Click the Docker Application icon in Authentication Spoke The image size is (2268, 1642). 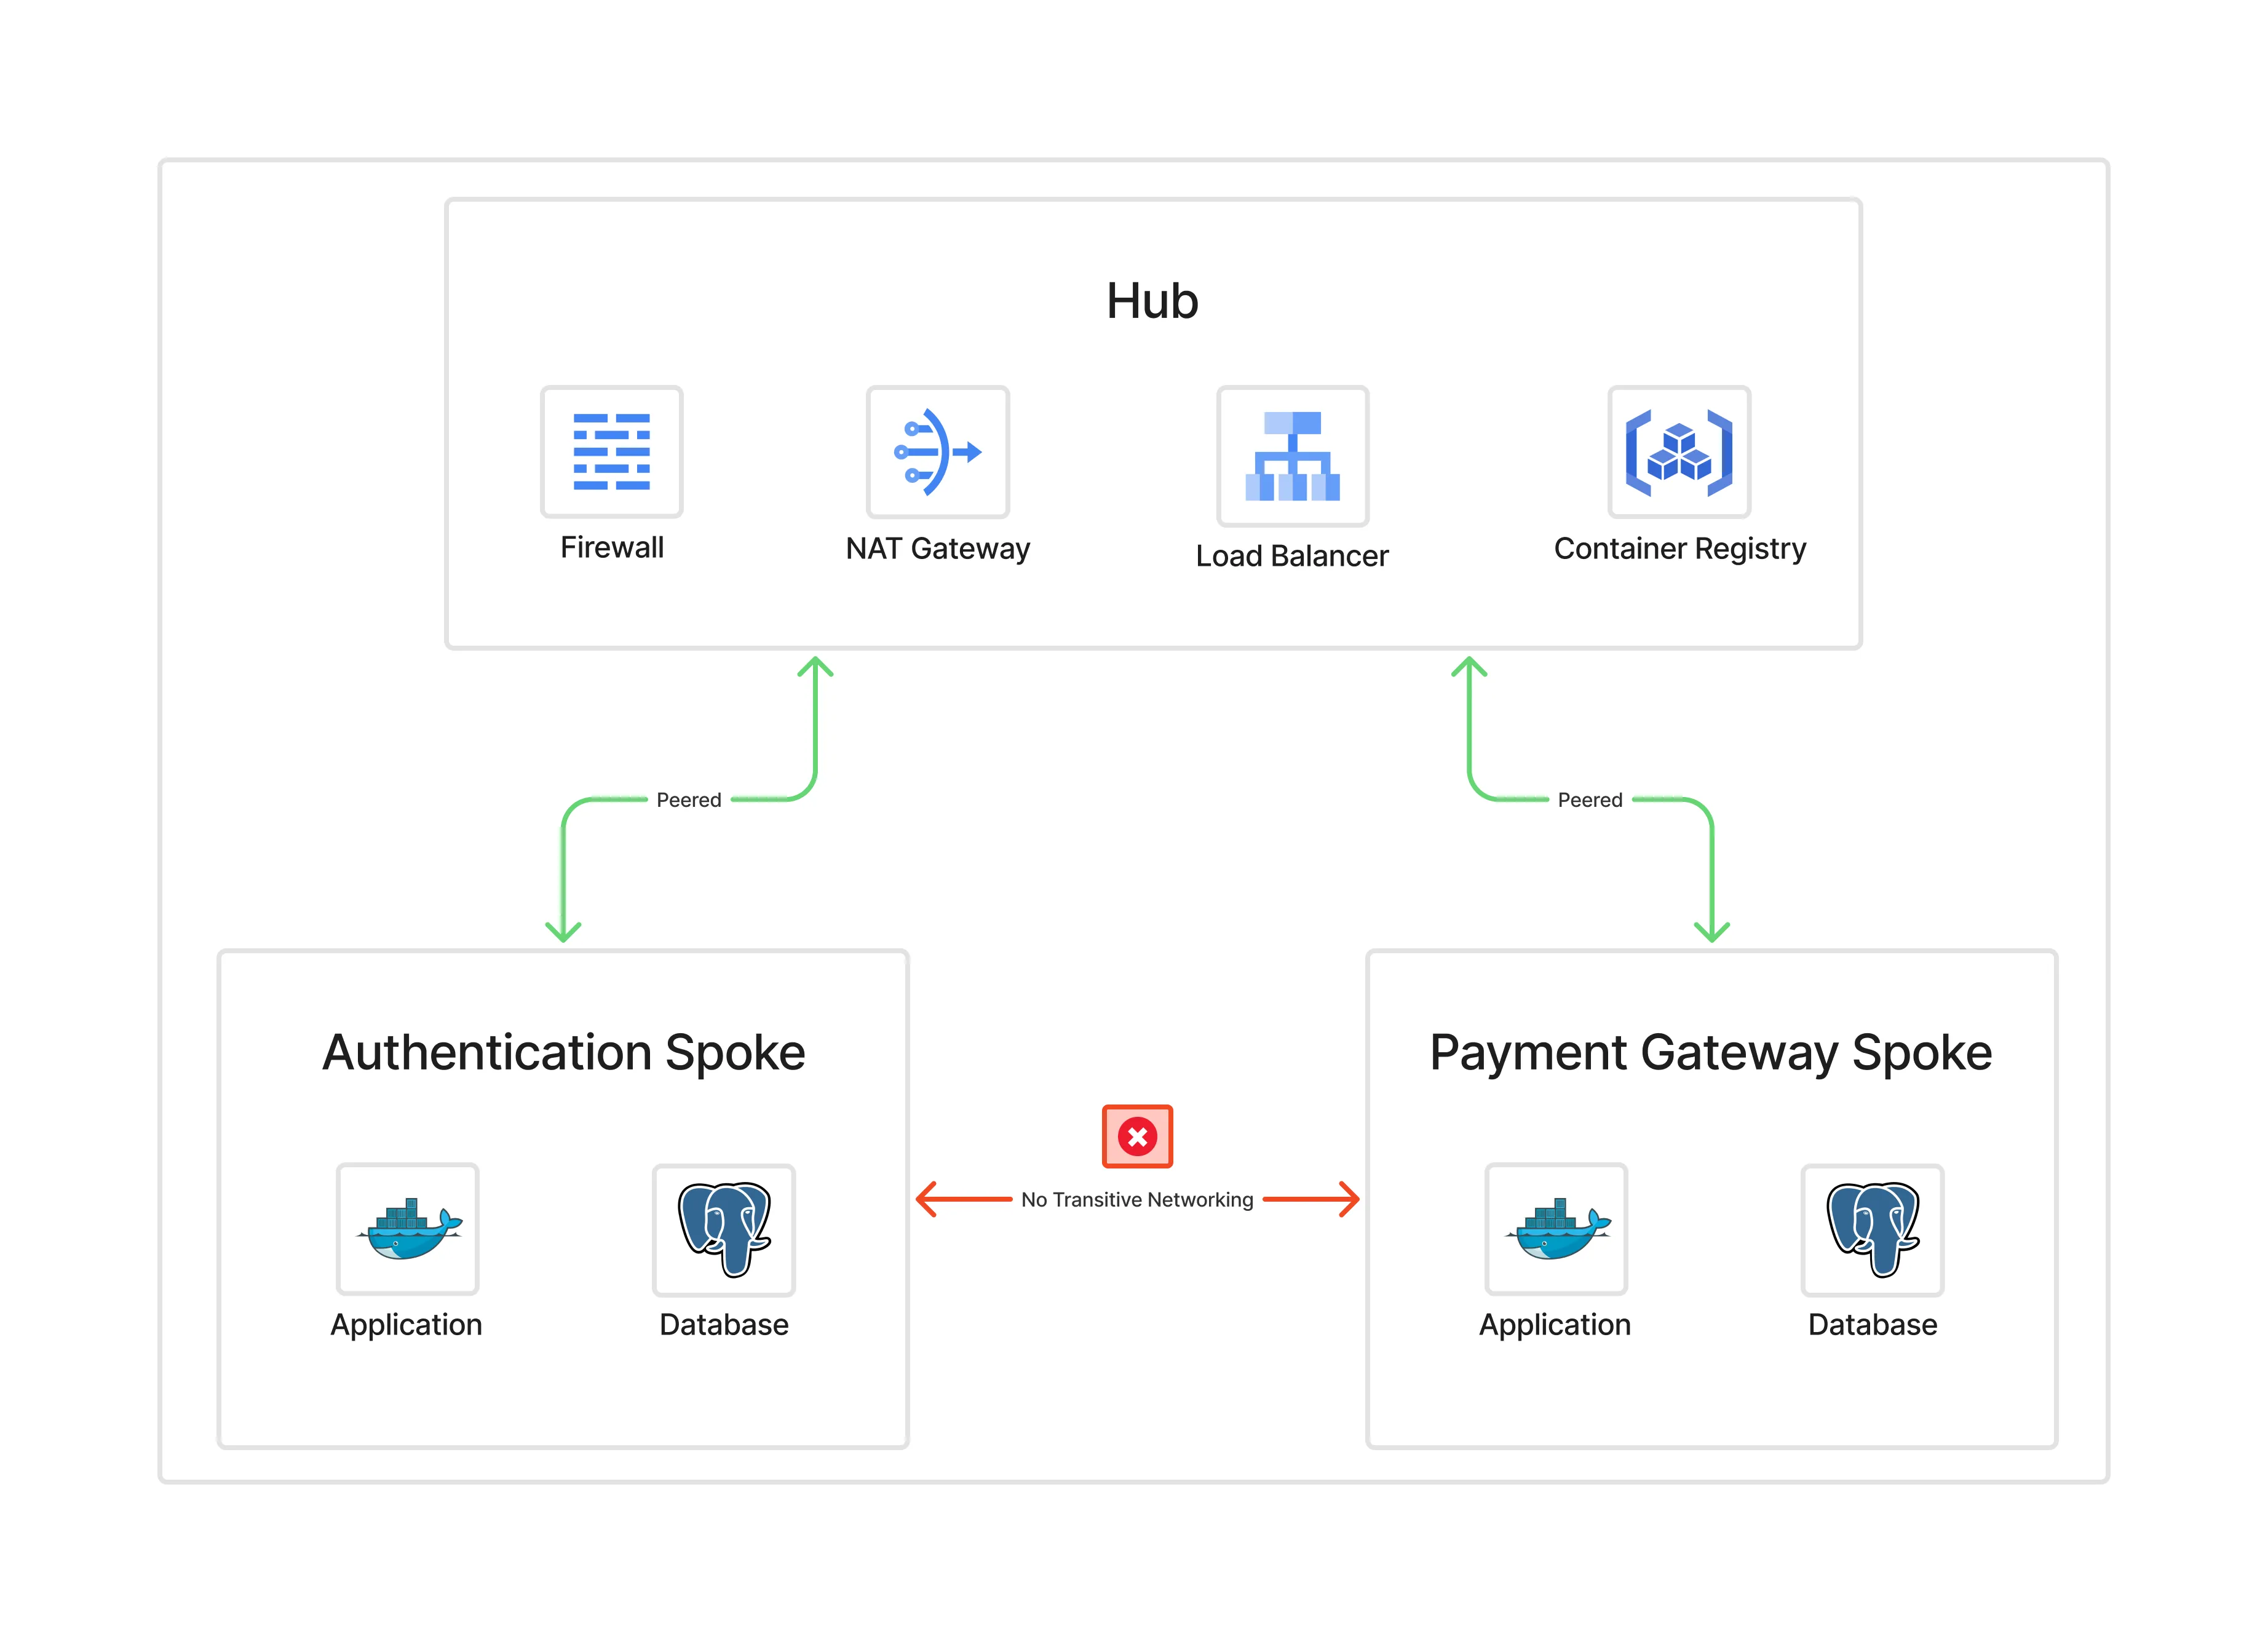(407, 1229)
